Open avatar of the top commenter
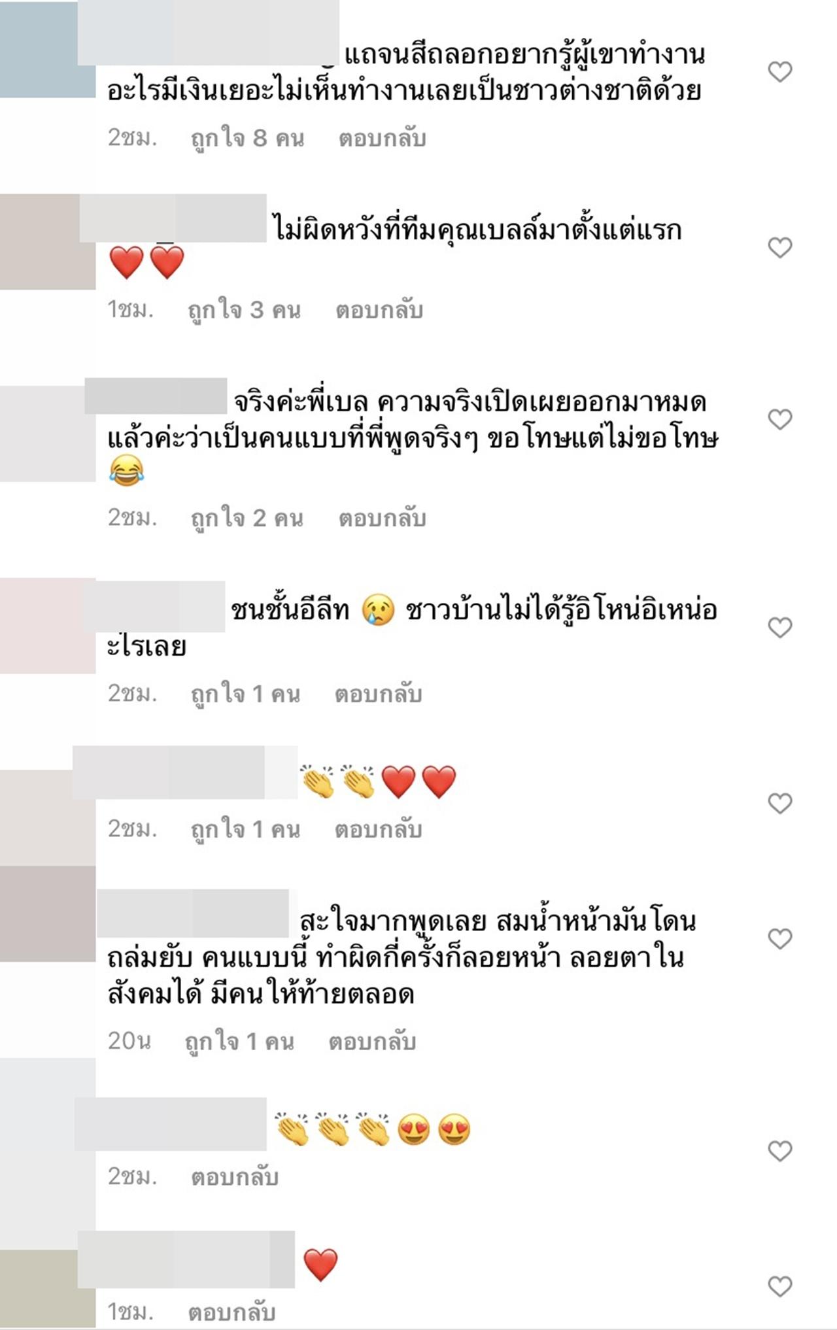The height and width of the screenshot is (1330, 837). tap(48, 50)
